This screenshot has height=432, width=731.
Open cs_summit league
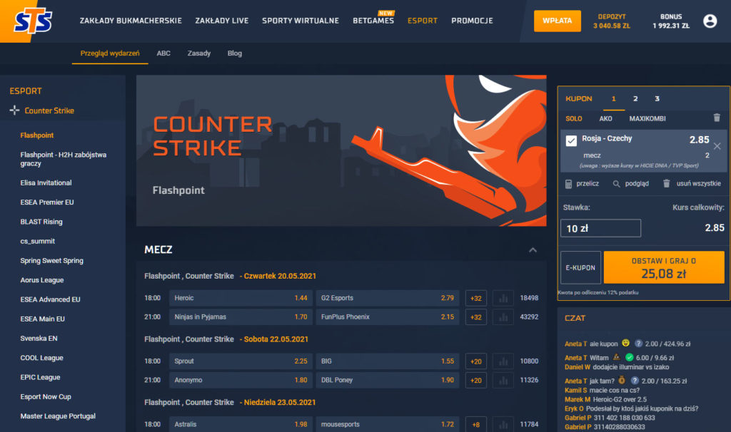click(x=37, y=241)
